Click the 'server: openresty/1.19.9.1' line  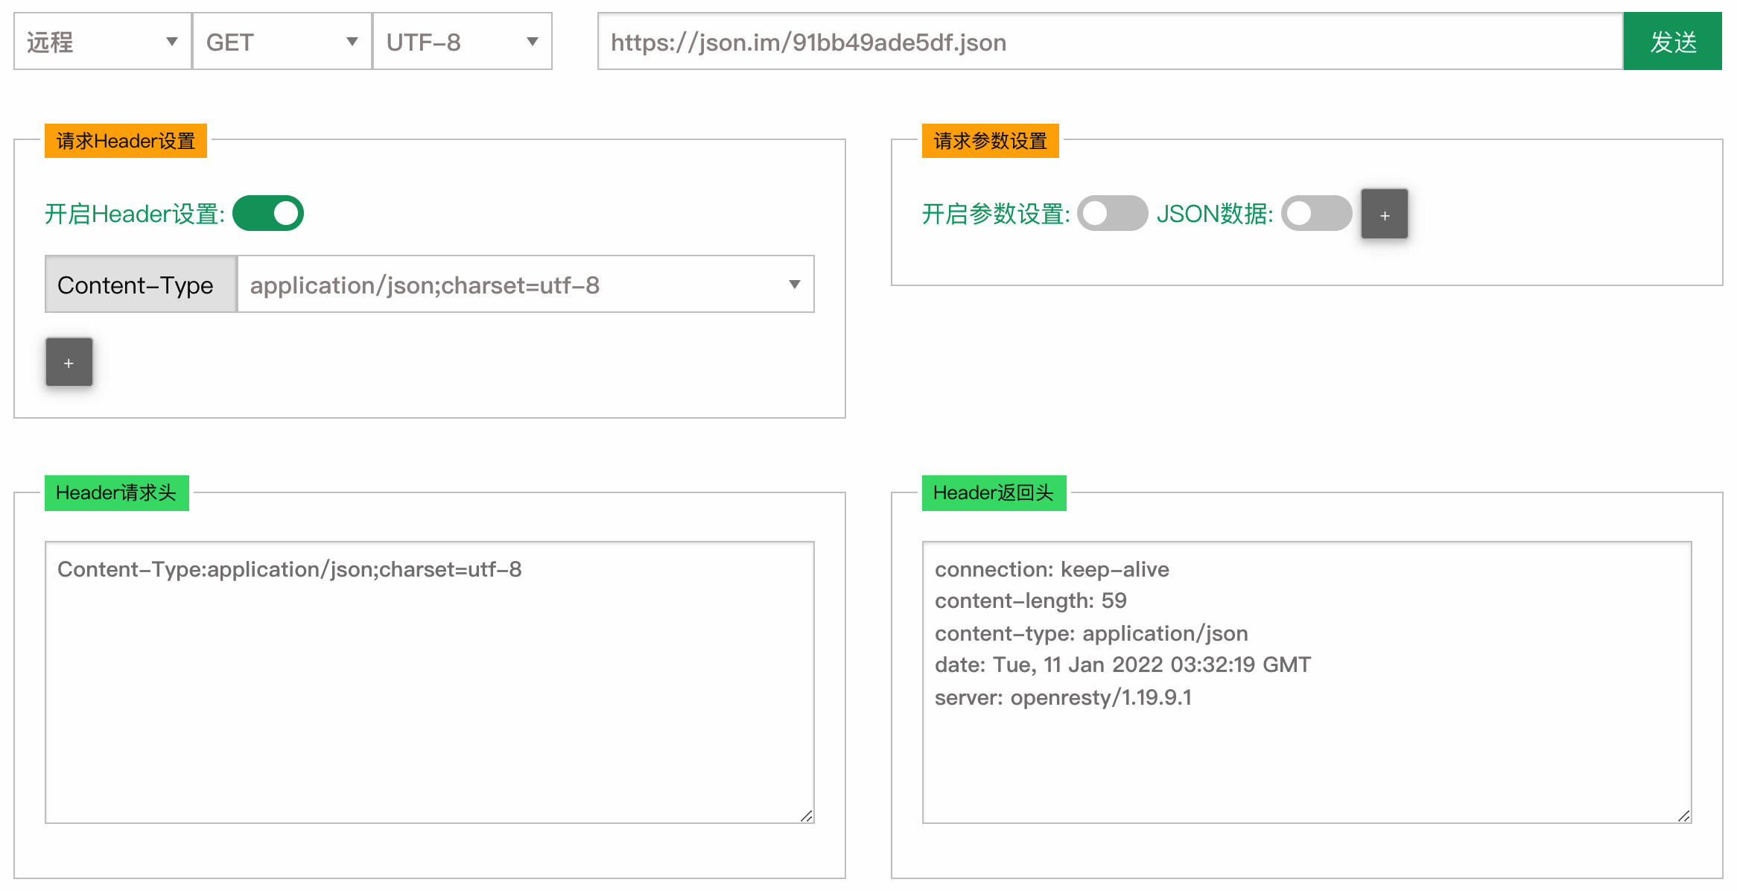coord(1063,698)
